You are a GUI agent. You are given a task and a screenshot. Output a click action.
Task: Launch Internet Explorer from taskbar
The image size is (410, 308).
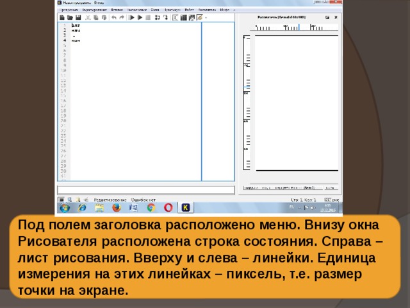point(82,208)
